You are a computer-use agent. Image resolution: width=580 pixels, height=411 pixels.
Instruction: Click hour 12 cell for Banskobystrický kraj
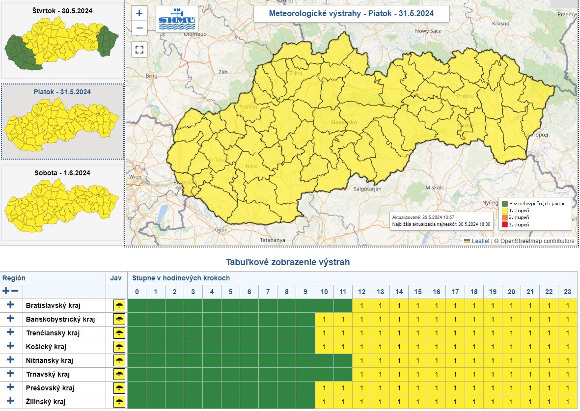pyautogui.click(x=361, y=320)
